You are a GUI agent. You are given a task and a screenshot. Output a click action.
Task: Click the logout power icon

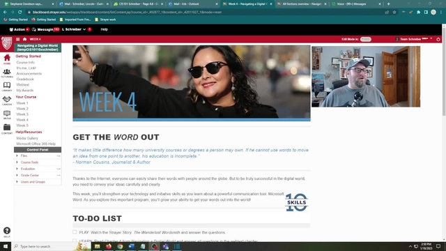click(438, 39)
